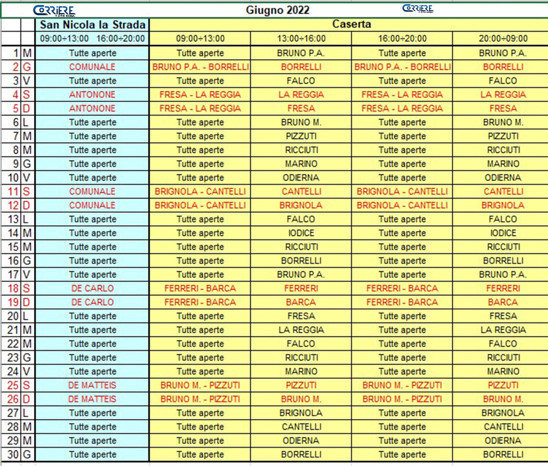
Task: Click 'BORRELLI' in day 30 night column
Action: 503,455
